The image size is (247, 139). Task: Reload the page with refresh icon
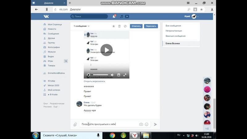tap(55, 10)
